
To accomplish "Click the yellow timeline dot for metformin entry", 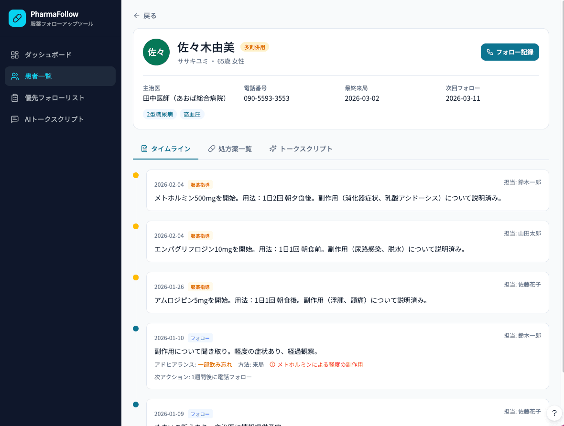I will click(x=136, y=175).
